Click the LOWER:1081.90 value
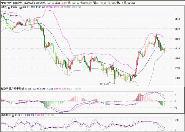The image size is (185, 132). [x=72, y=7]
